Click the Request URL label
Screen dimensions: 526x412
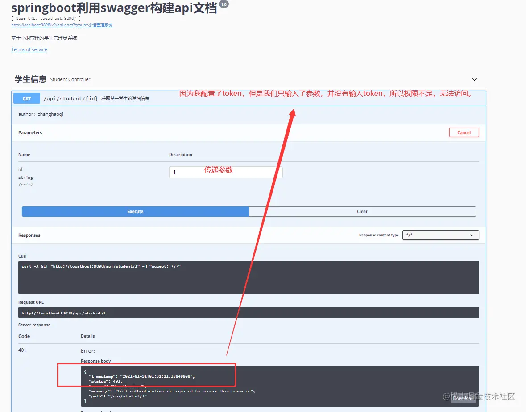[31, 302]
